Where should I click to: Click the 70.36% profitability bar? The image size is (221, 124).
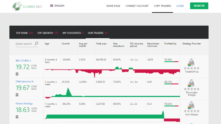point(171,61)
